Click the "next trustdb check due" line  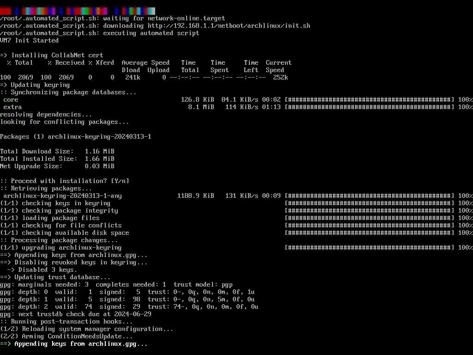click(75, 314)
